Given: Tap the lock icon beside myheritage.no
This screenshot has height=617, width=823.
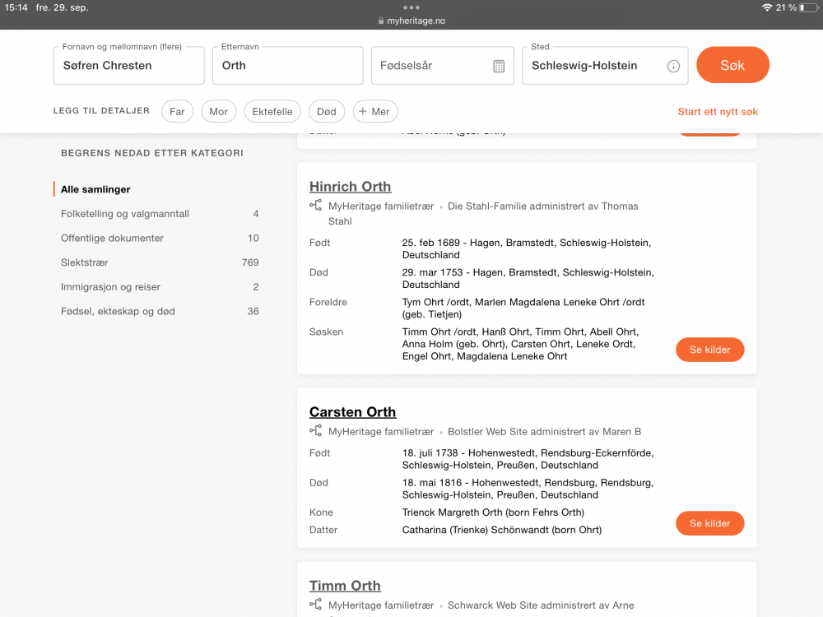Looking at the screenshot, I should 381,21.
